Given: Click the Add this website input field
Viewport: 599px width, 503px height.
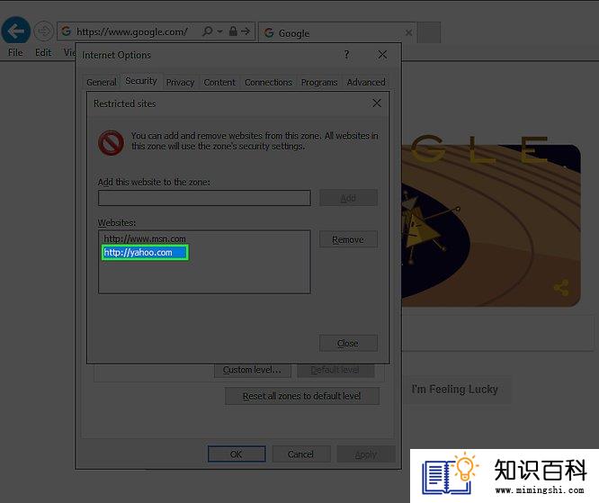Looking at the screenshot, I should coord(204,198).
